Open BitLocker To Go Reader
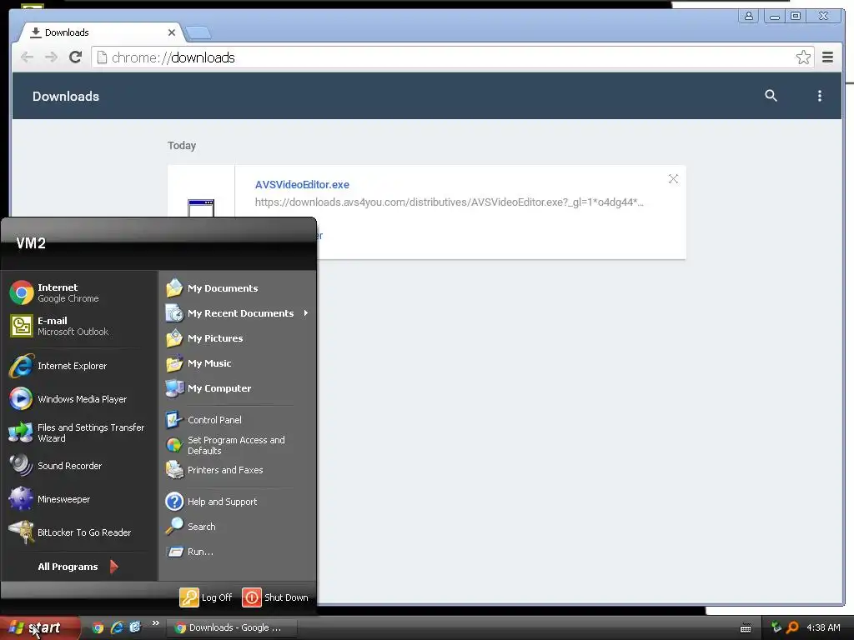 coord(79,532)
